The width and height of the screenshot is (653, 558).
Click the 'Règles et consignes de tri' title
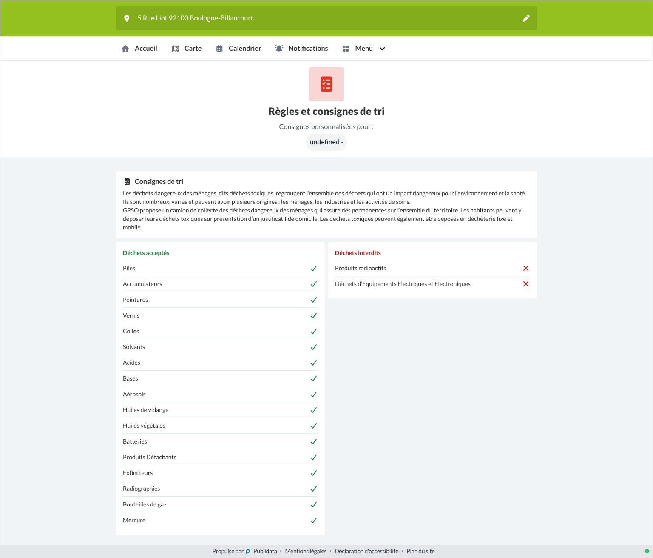[326, 112]
